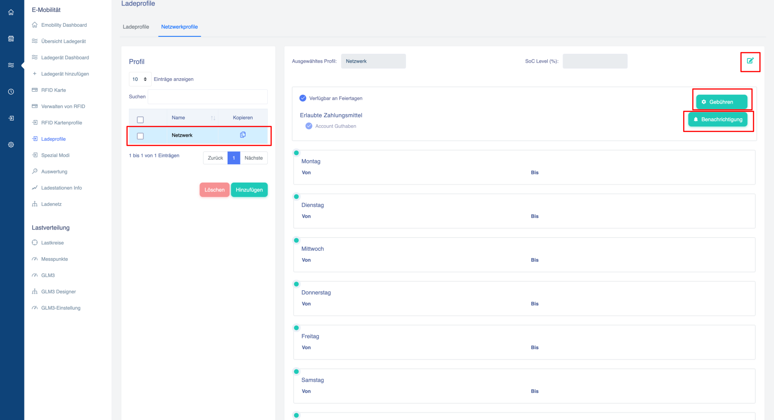Open the home icon in left rail
This screenshot has width=774, height=420.
pos(11,12)
